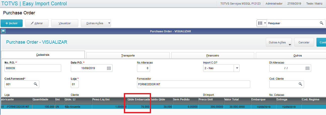Switch to the Financeiro tab
The height and width of the screenshot is (115, 326).
[x=213, y=55]
